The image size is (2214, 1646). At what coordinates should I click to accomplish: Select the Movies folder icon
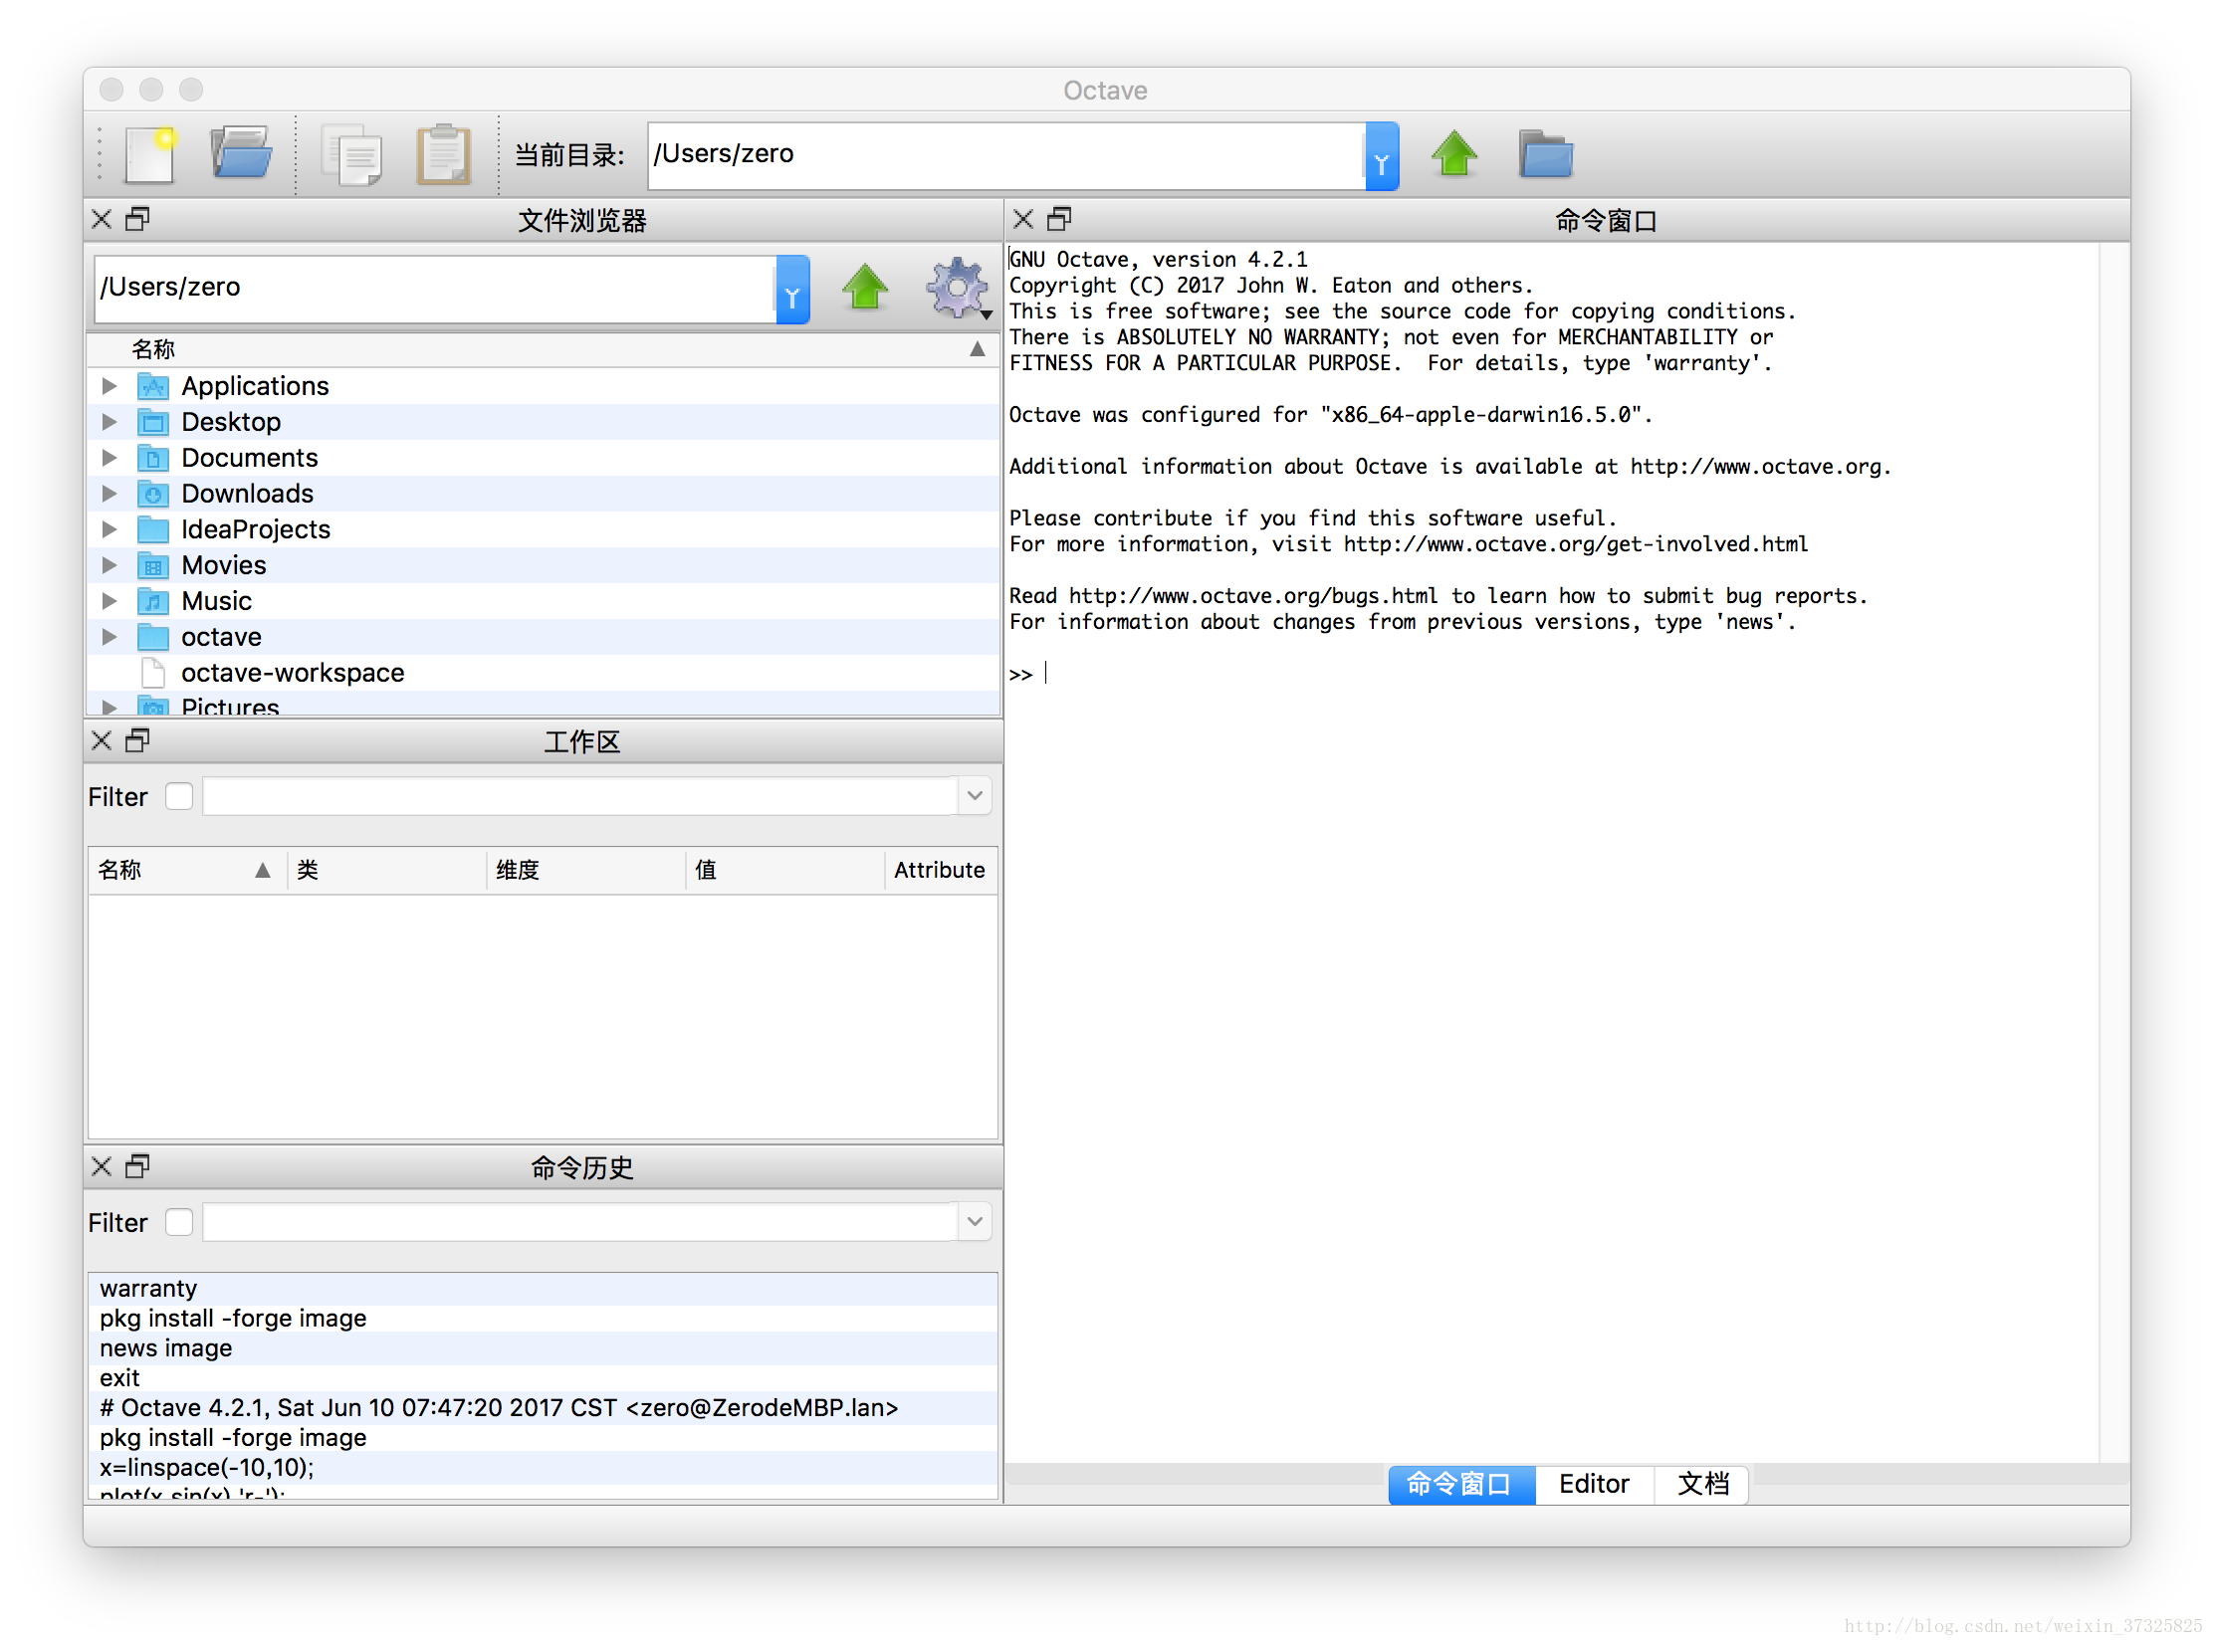coord(152,566)
